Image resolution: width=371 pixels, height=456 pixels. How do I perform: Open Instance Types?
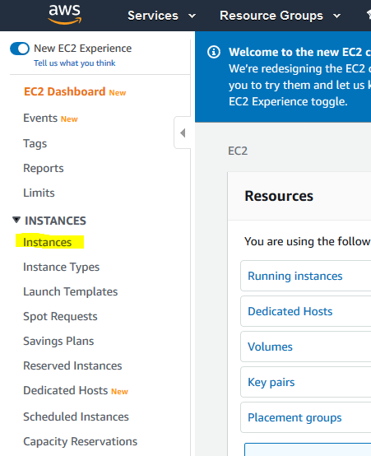click(x=62, y=268)
